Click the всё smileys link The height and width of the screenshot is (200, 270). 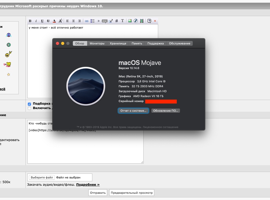[3, 89]
